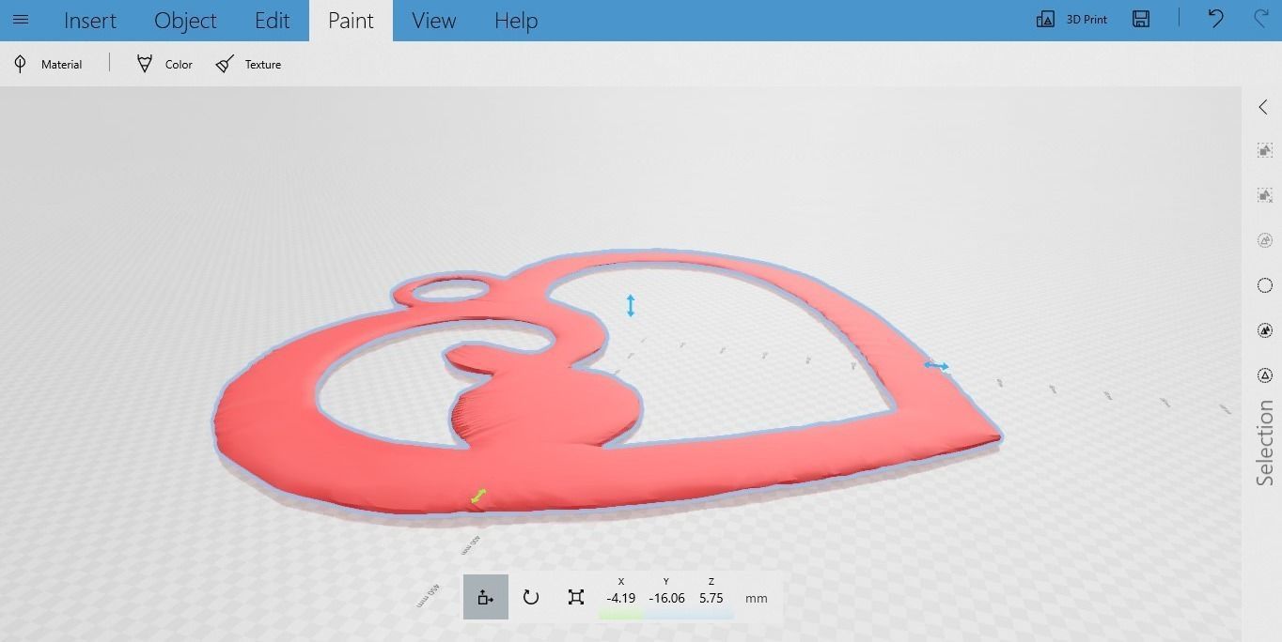This screenshot has height=642, width=1282.
Task: Click dashed-square icon with x mark
Action: pos(1265,195)
